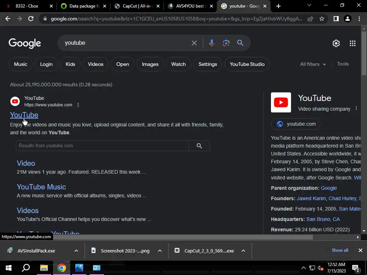
Task: Open the Jawed Karim founder link
Action: (x=311, y=198)
